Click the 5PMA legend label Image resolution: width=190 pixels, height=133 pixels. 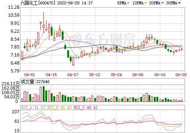(x=122, y=3)
